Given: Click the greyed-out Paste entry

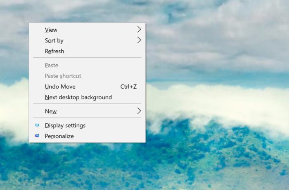Looking at the screenshot, I should 52,65.
